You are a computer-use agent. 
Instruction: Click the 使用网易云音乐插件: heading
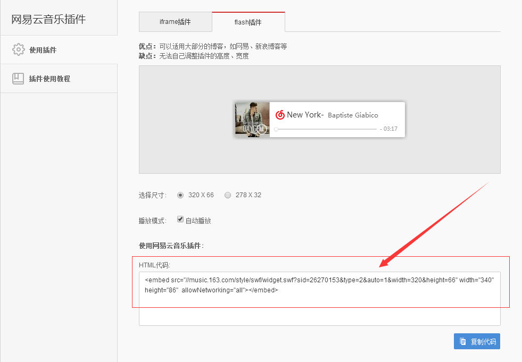click(x=171, y=246)
